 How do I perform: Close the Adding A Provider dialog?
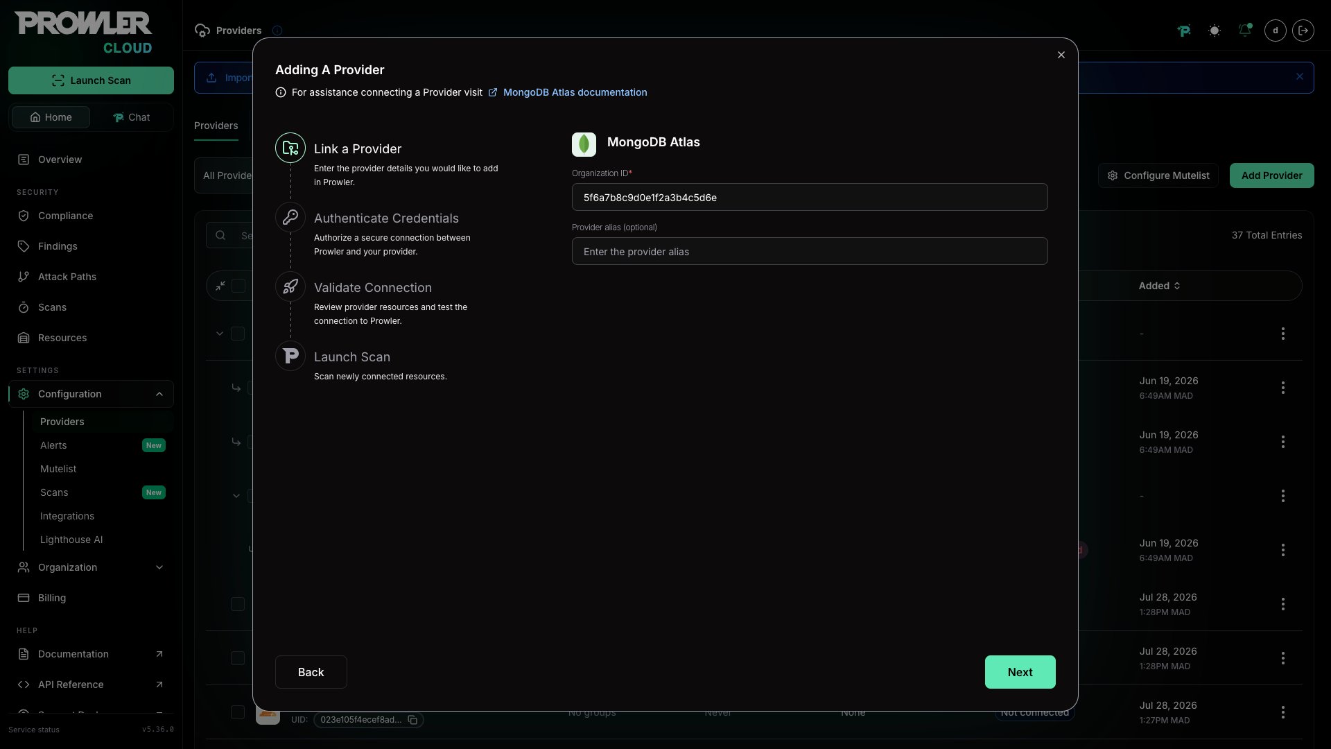tap(1061, 55)
